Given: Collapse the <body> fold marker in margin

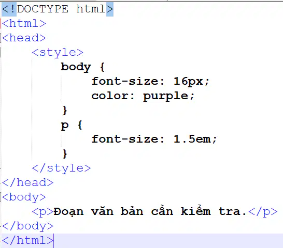Looking at the screenshot, I should point(1,196).
